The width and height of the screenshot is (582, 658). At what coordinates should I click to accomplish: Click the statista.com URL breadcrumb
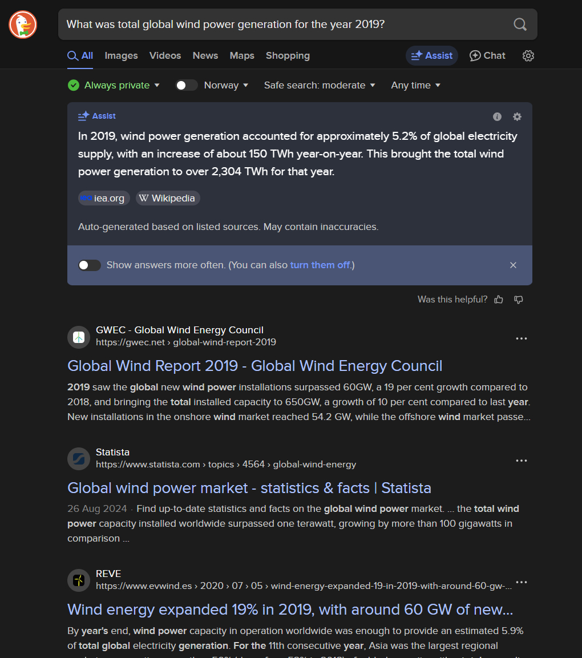pyautogui.click(x=226, y=465)
